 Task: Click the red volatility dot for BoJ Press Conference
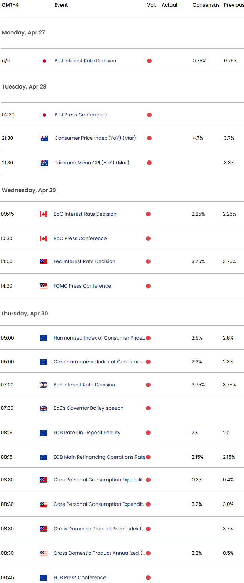(149, 115)
